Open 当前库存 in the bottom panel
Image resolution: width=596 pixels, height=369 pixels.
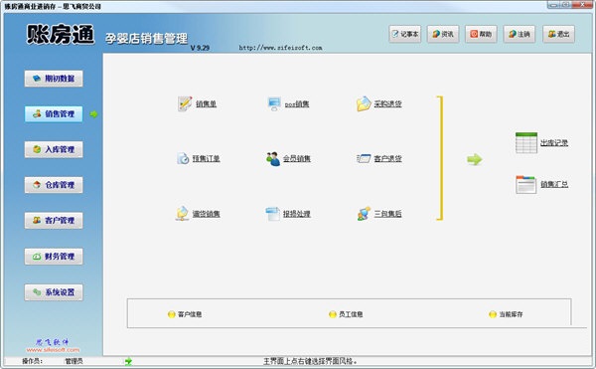506,314
